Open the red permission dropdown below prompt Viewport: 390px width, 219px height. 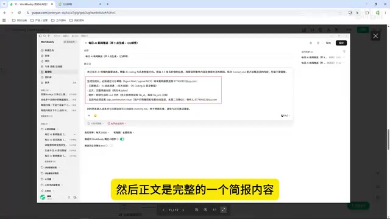coord(116,123)
